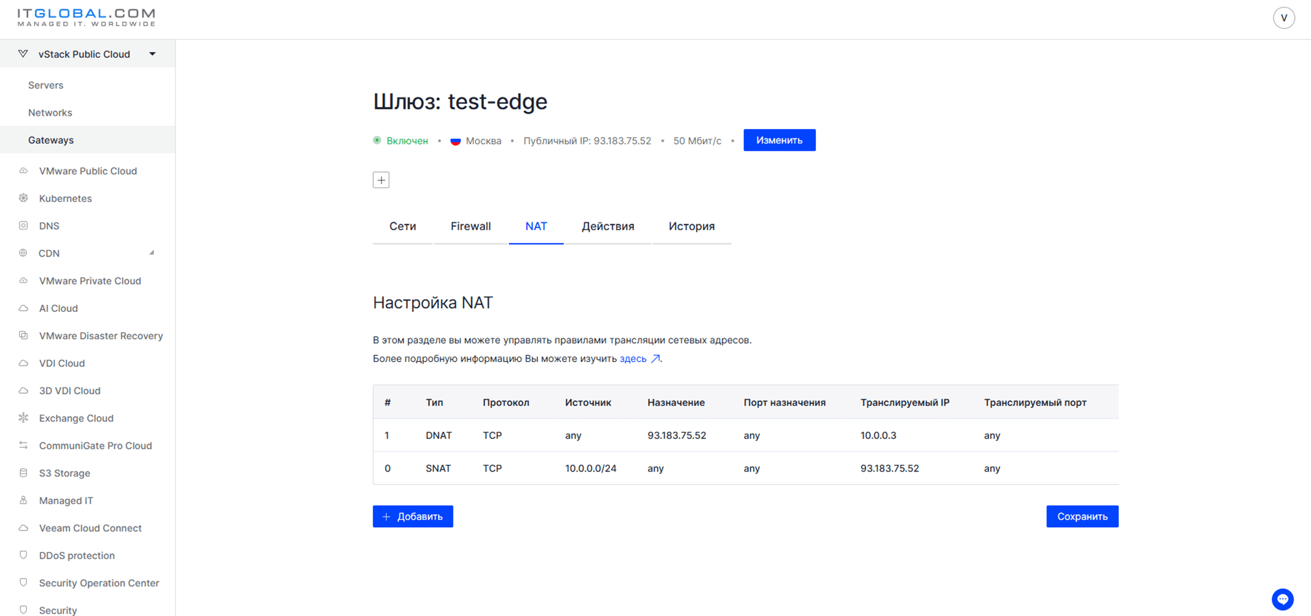The height and width of the screenshot is (616, 1311).
Task: Click the CDN globe icon
Action: pyautogui.click(x=24, y=253)
